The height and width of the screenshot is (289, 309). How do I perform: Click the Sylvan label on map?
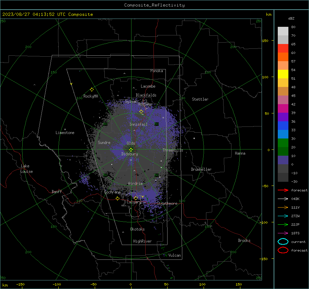click(x=131, y=101)
